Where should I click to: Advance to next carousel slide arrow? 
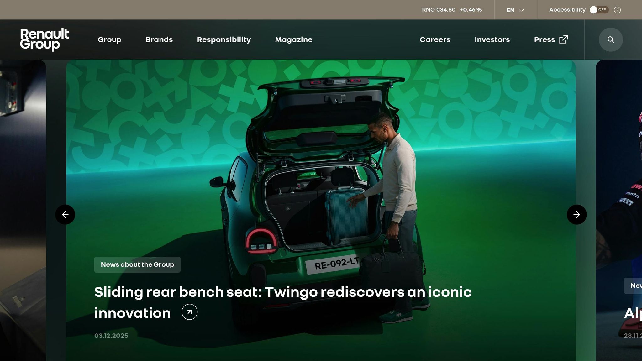[576, 215]
